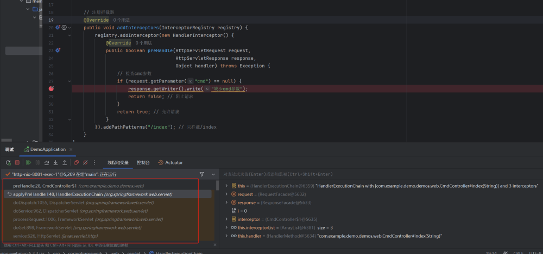
Task: Click 'return false;' on line 29
Action: tap(145, 97)
